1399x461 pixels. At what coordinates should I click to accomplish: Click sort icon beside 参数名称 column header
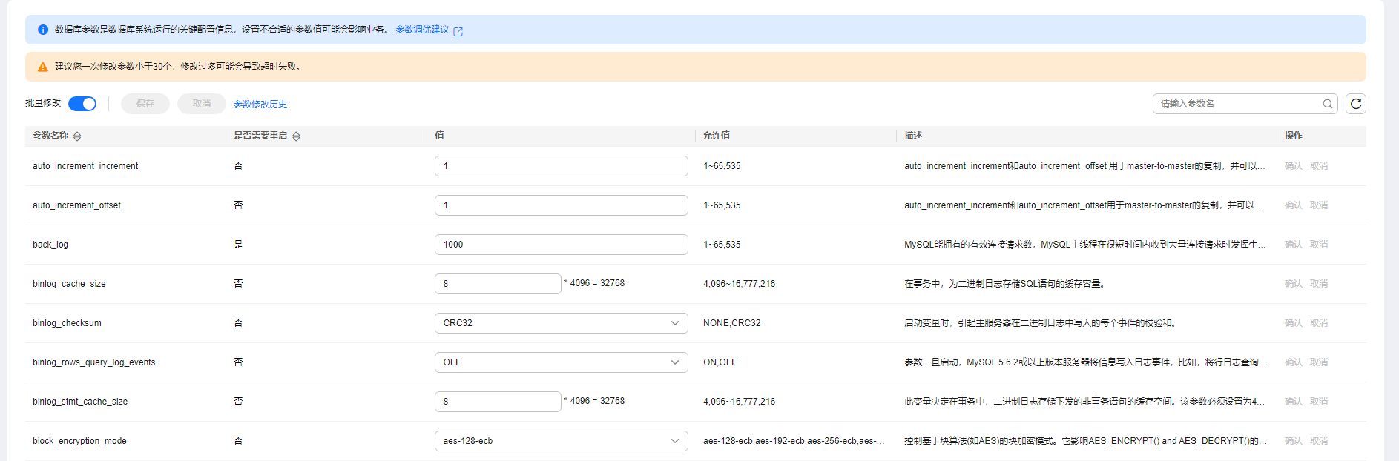(77, 136)
